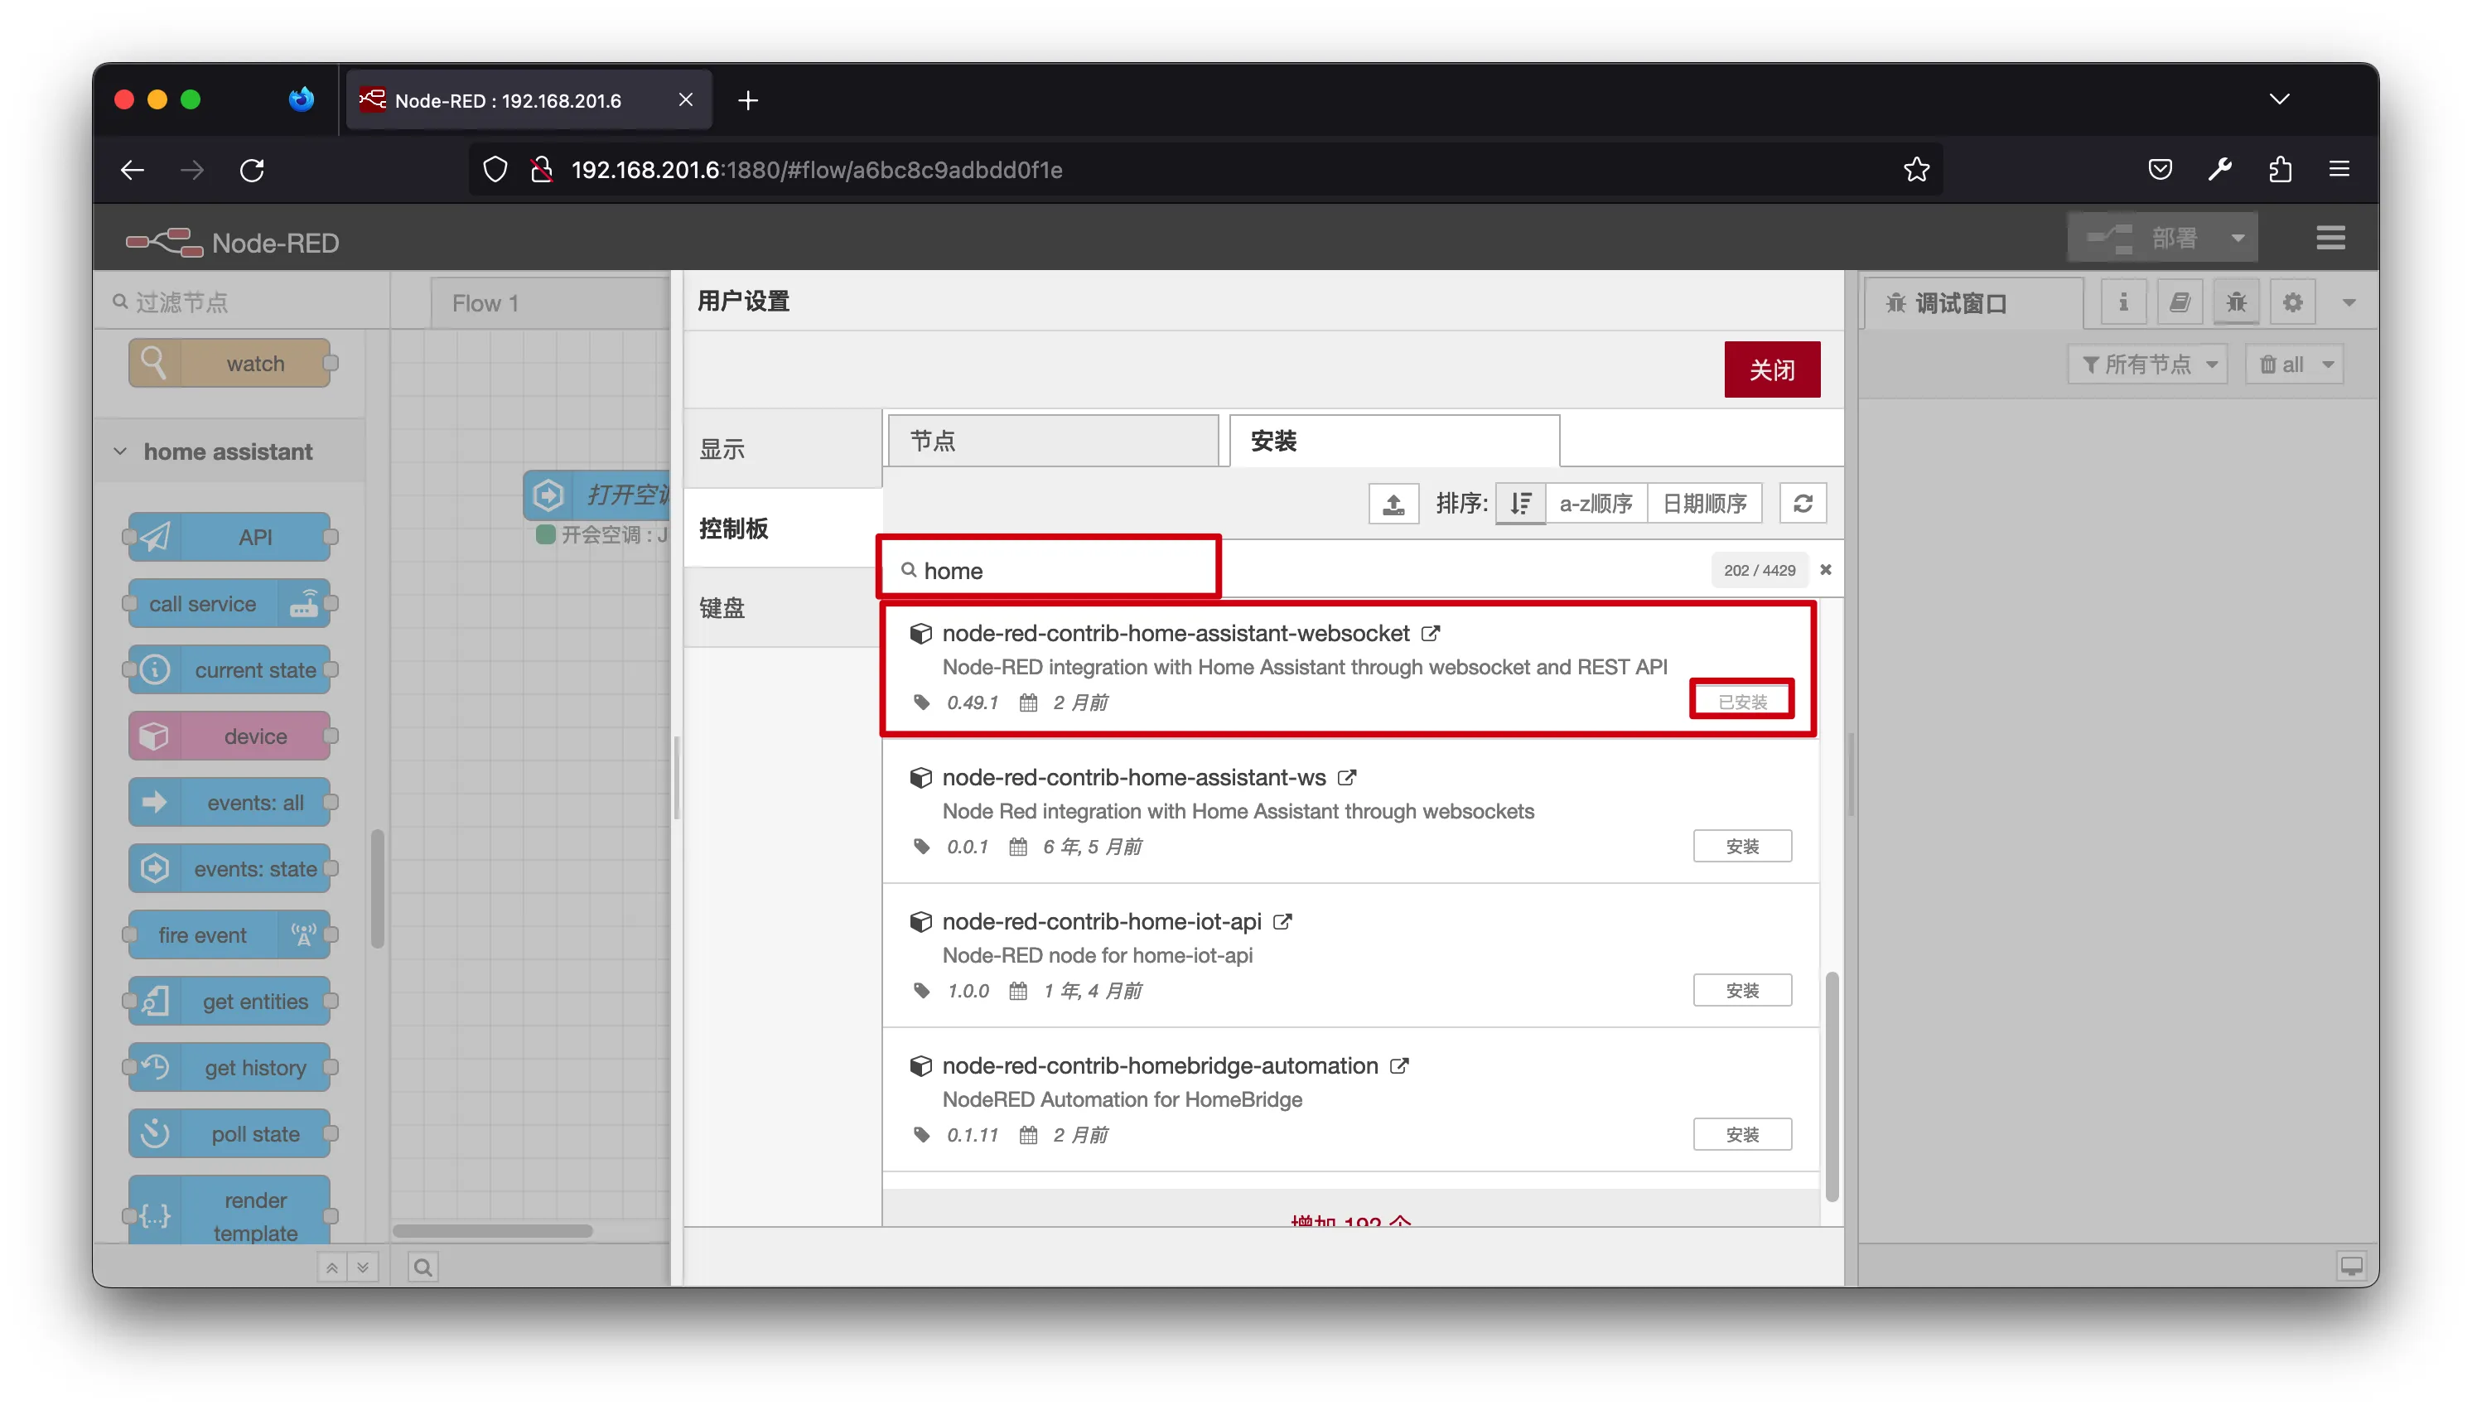The height and width of the screenshot is (1410, 2472).
Task: Select the get history palette node
Action: tap(229, 1068)
